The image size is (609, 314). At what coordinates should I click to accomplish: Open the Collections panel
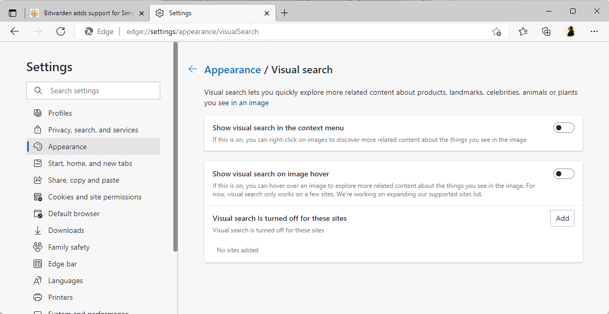click(546, 31)
